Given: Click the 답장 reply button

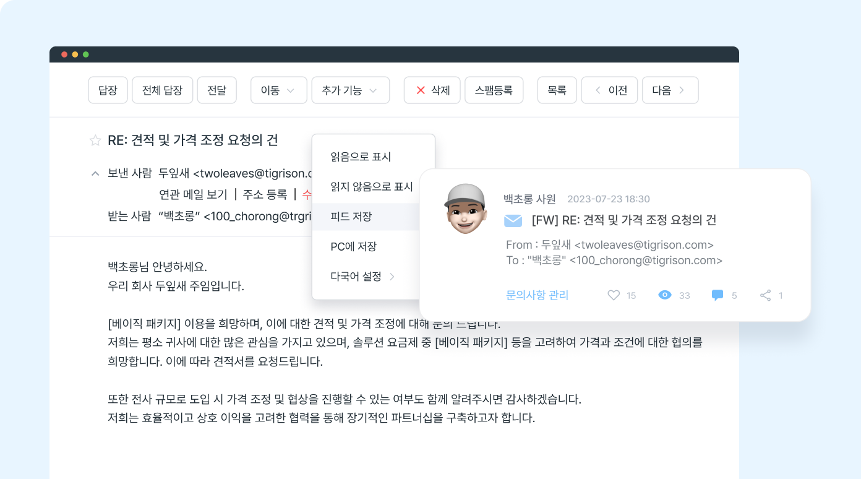Looking at the screenshot, I should pyautogui.click(x=108, y=90).
